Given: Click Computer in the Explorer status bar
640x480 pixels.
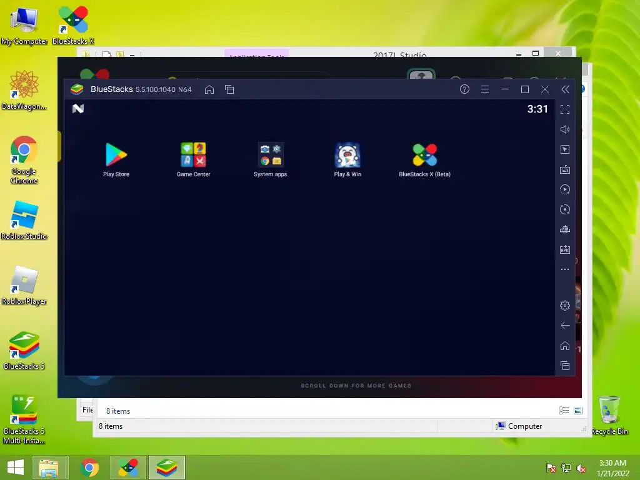Looking at the screenshot, I should (519, 426).
